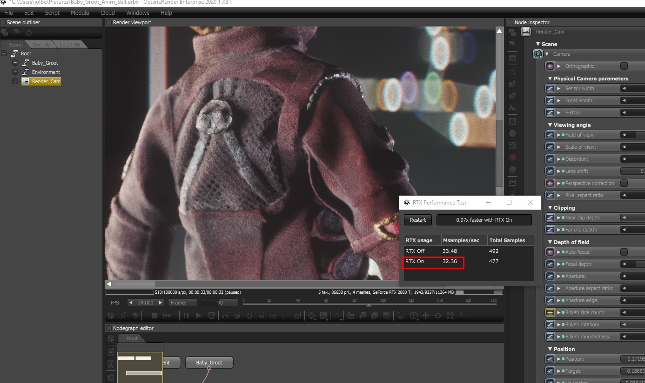The image size is (645, 383).
Task: Click the auto-focus picker (AF) icon
Action: pyautogui.click(x=225, y=316)
